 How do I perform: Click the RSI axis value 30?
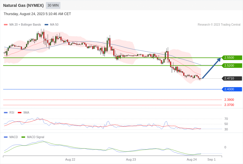[226, 129]
